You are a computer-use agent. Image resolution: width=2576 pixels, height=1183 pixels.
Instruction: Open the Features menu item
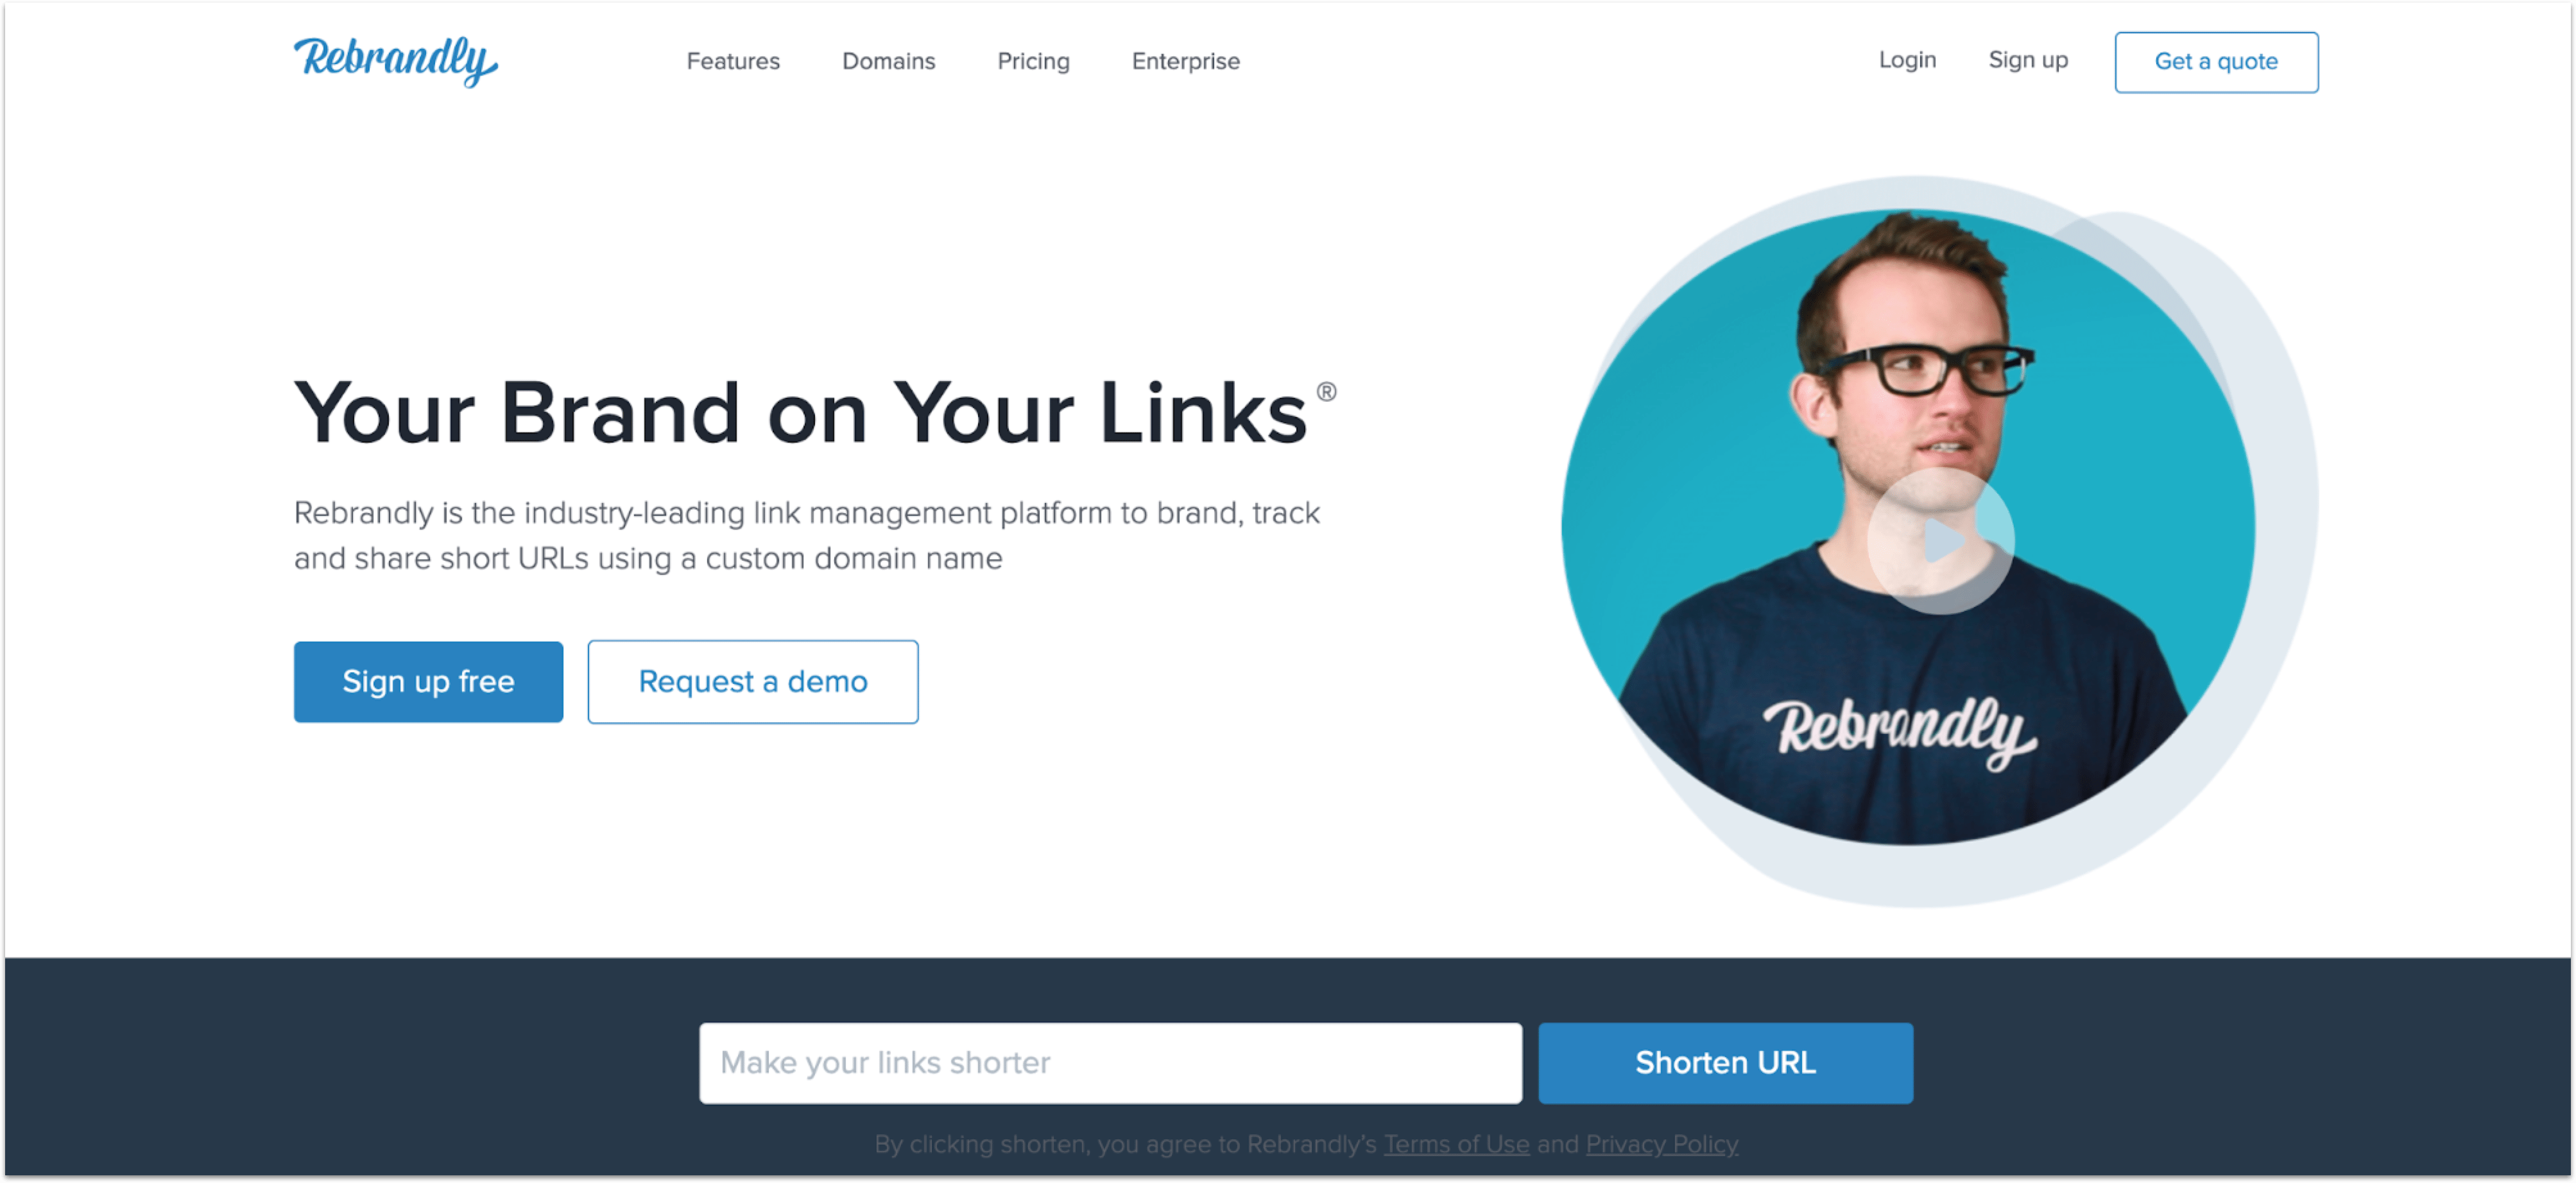coord(733,61)
